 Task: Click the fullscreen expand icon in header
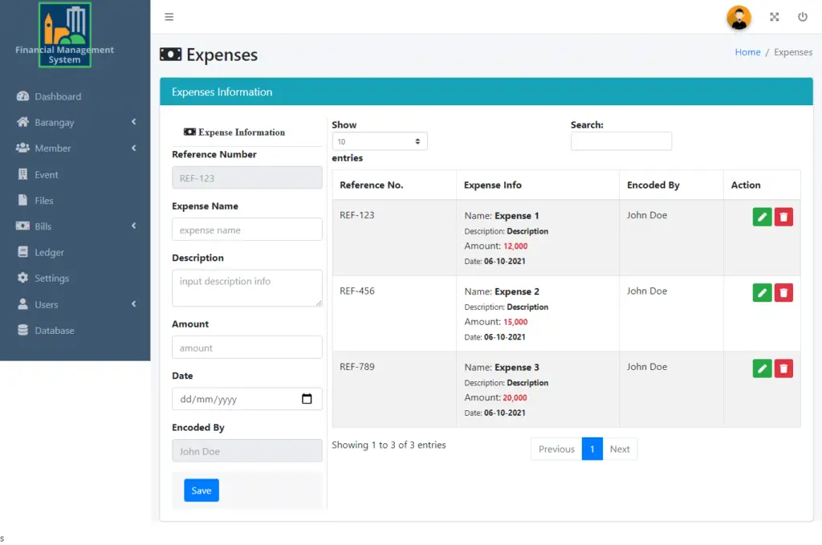point(774,16)
